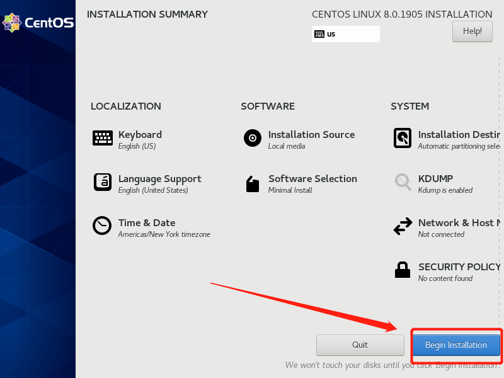The height and width of the screenshot is (378, 504).
Task: Click the 'CENTOS LINUX 8.0.1905 INSTALLATION' title
Action: coord(402,14)
